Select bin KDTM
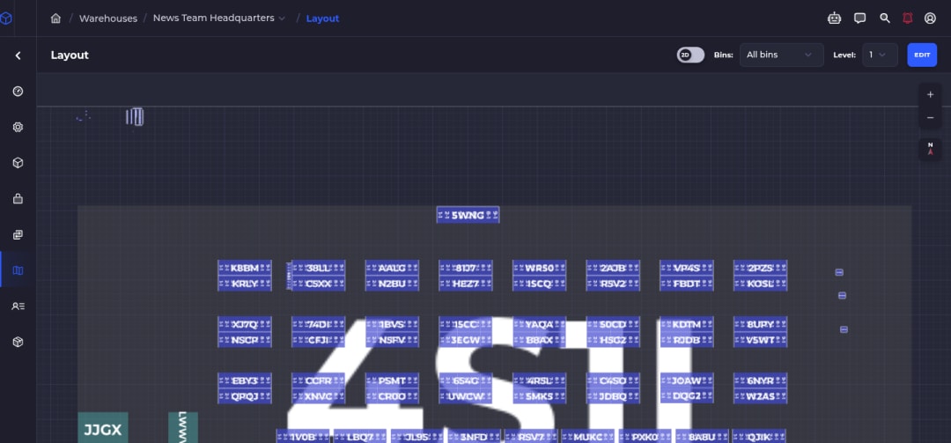 coord(687,325)
